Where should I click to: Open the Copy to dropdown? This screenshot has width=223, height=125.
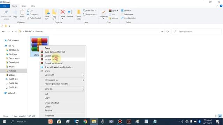[54, 15]
